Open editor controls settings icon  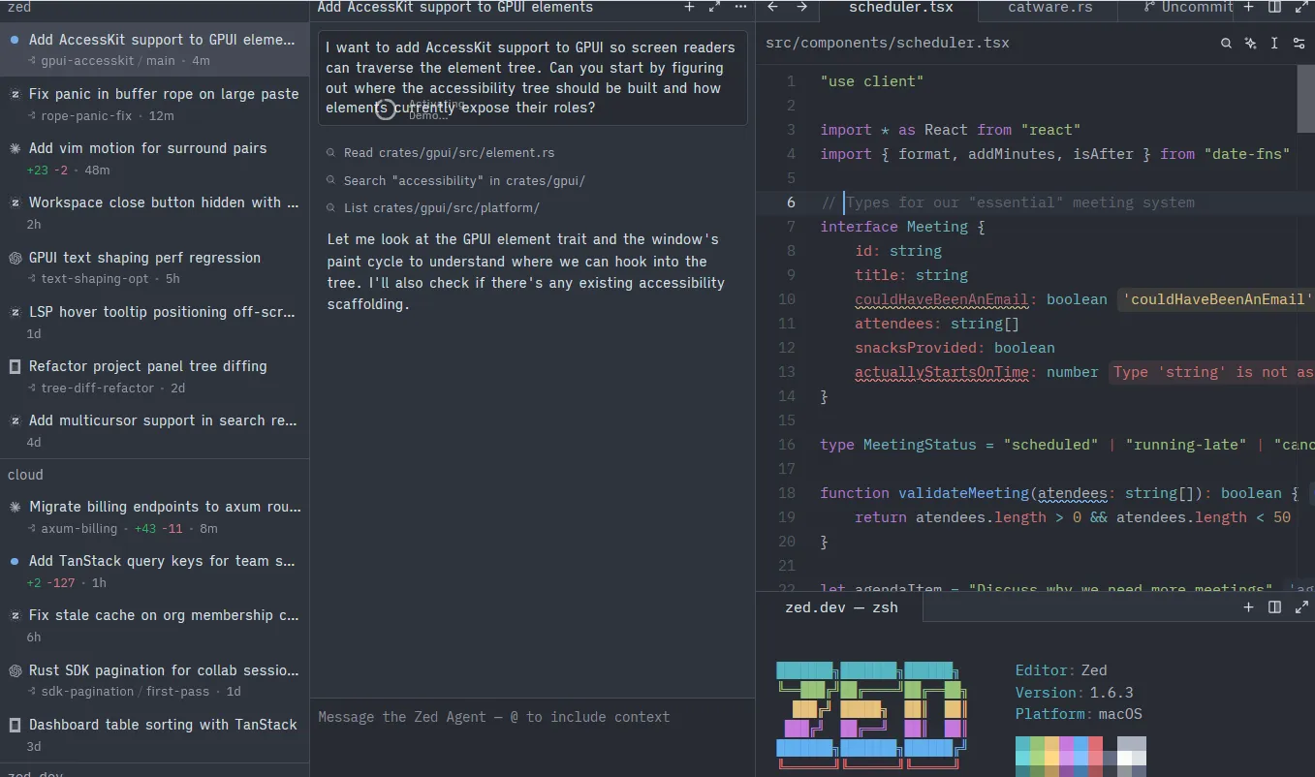pos(1299,44)
